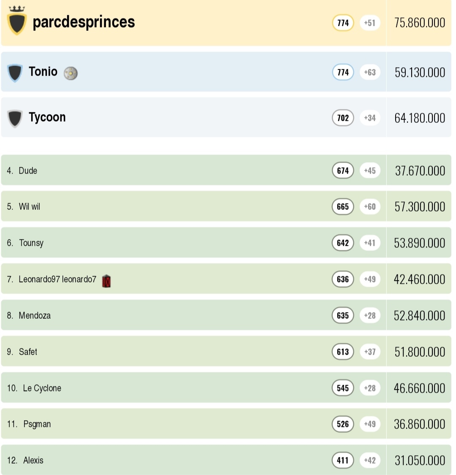This screenshot has width=456, height=475.
Task: Click the red icon beside Leonardo97 leonardo7
Action: pos(106,281)
